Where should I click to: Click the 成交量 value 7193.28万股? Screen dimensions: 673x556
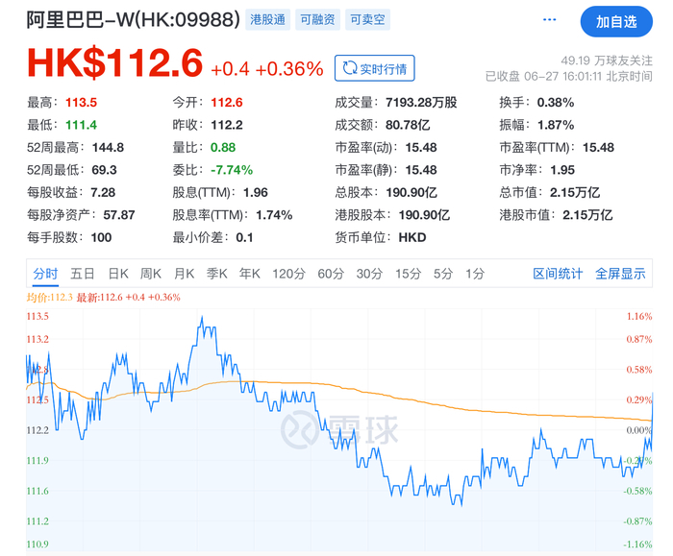(421, 103)
